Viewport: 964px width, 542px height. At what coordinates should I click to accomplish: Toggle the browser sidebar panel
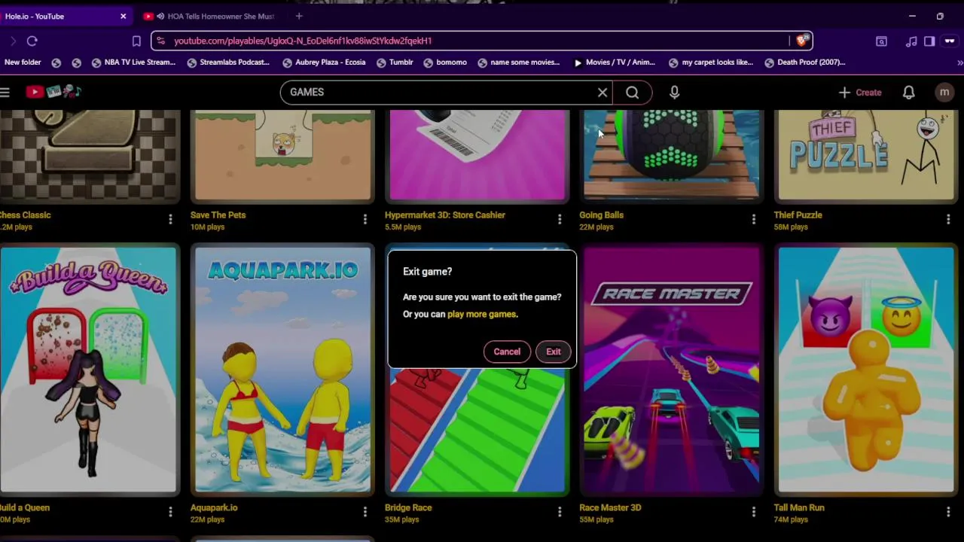(x=929, y=41)
